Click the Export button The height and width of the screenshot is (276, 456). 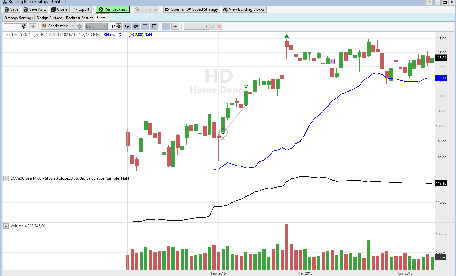[x=81, y=9]
